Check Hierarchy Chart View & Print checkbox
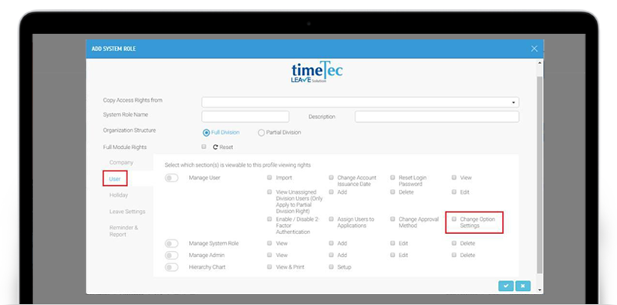This screenshot has width=617, height=305. pyautogui.click(x=269, y=266)
